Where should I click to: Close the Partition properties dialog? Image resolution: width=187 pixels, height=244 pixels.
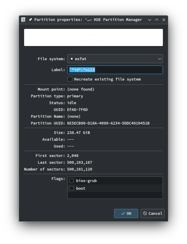point(164,20)
